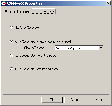Select the No Auto-Generate radio button

(12, 28)
